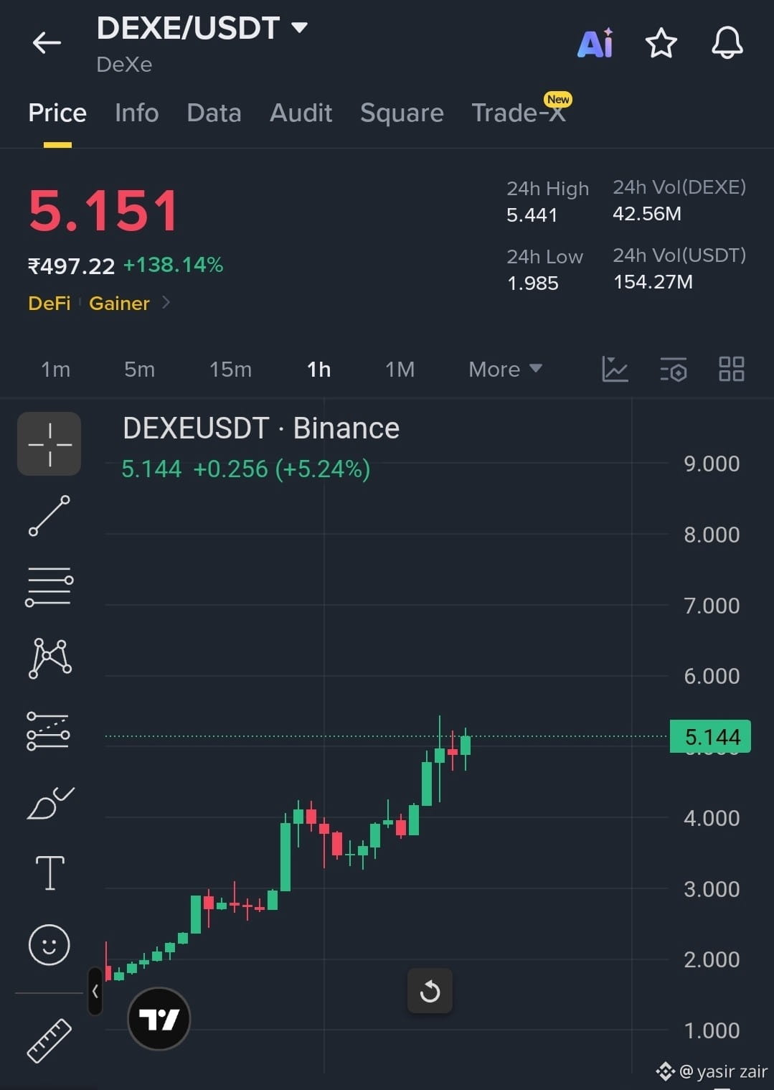The image size is (774, 1090).
Task: Select the text annotation tool
Action: (x=49, y=873)
